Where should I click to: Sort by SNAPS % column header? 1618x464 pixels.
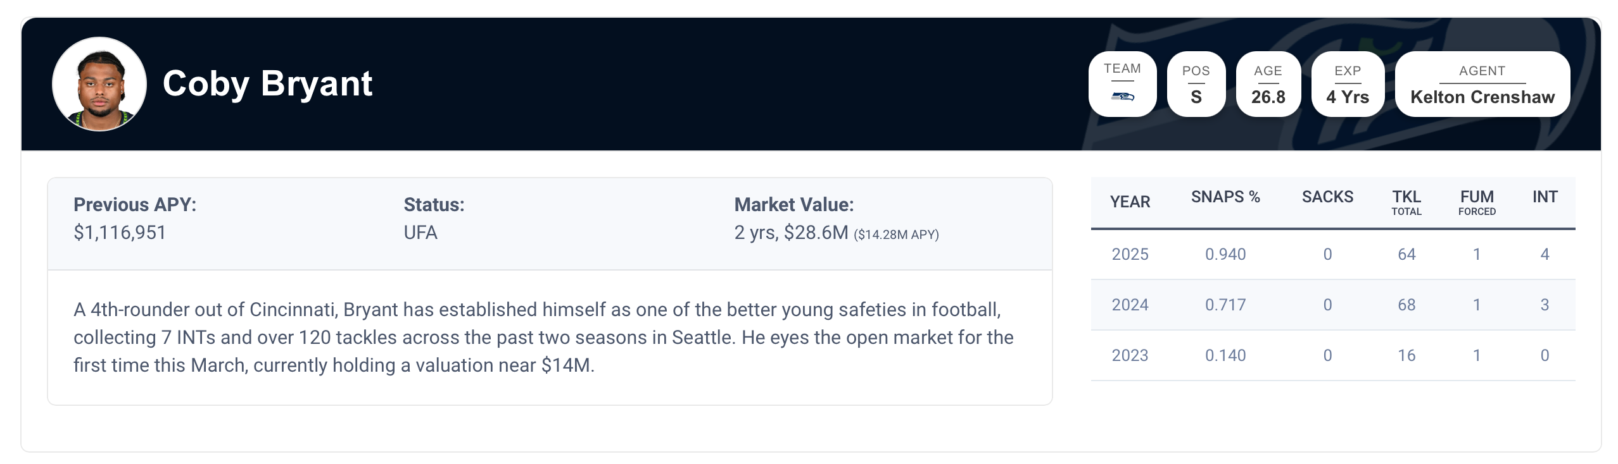tap(1225, 197)
